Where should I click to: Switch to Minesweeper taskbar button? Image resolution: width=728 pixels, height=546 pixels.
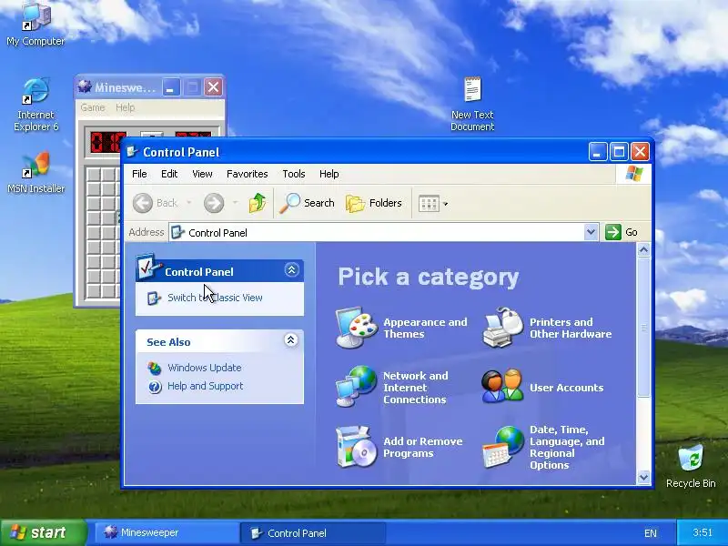pyautogui.click(x=167, y=532)
